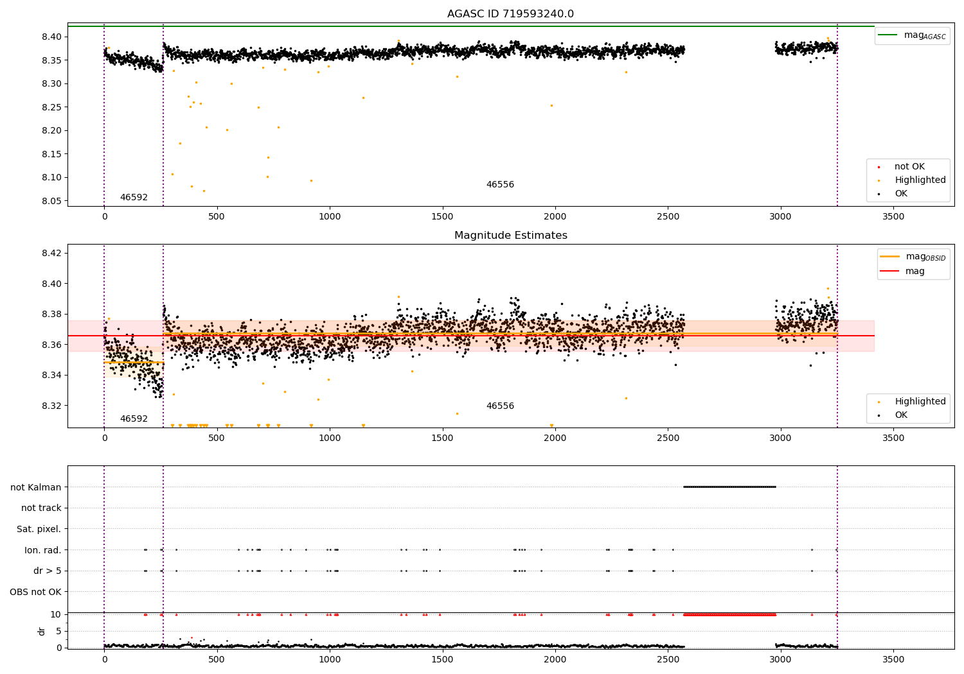
Task: Click the 8.42 tick label in middle plot
Action: (x=51, y=253)
